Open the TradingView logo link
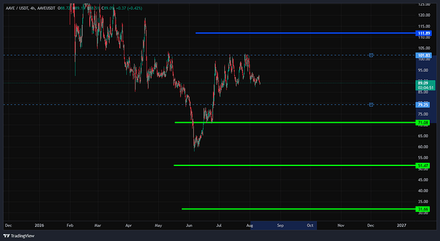The image size is (440, 241). [18, 236]
